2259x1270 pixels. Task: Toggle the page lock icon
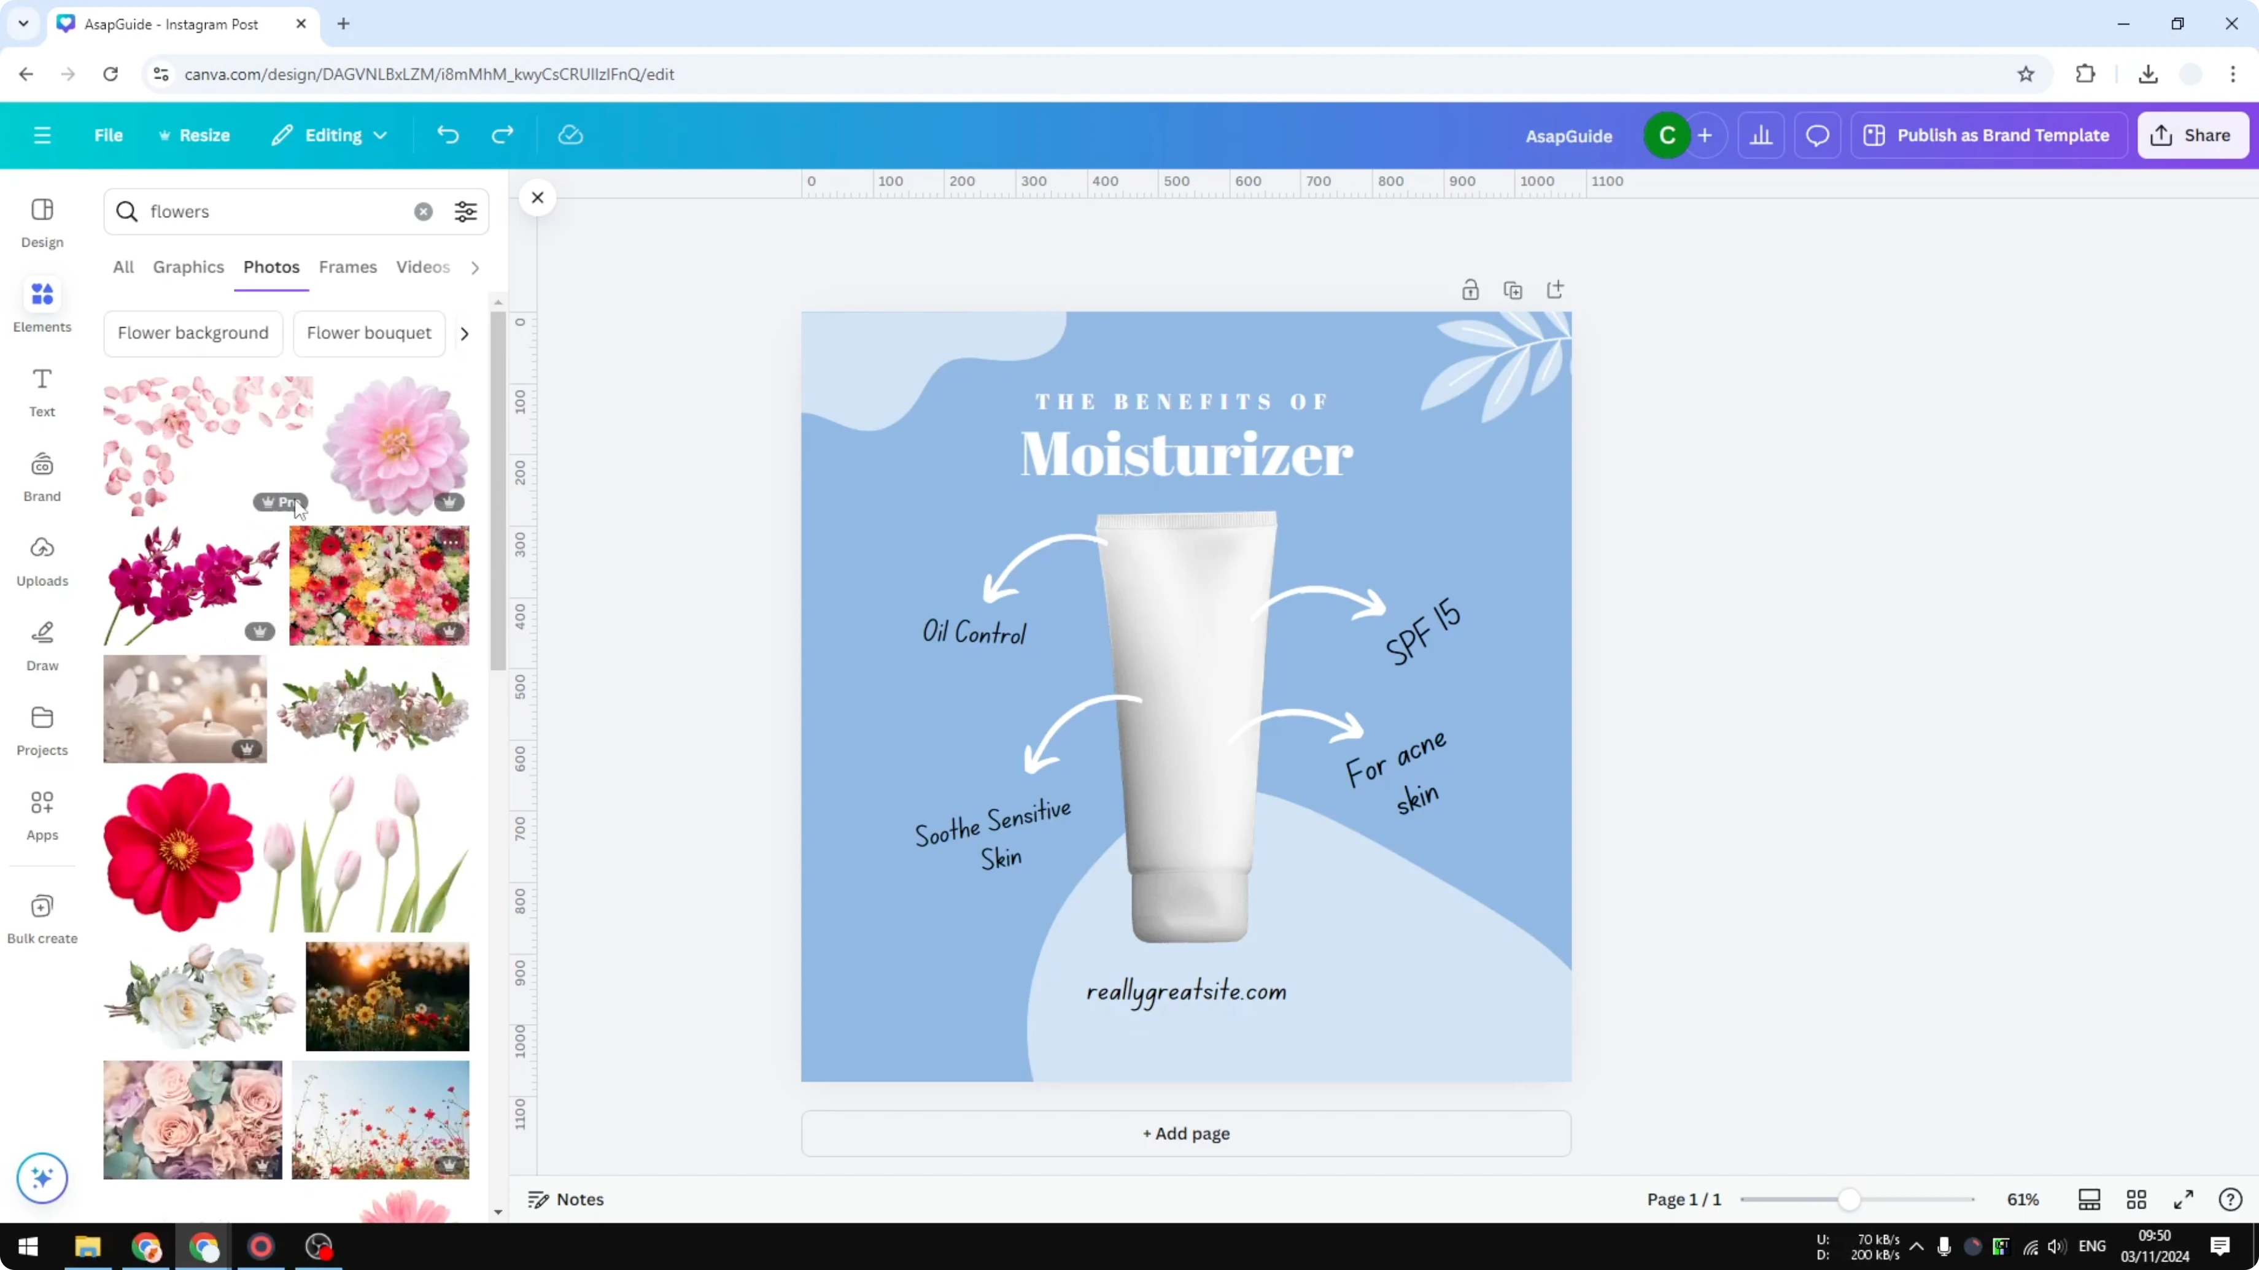pyautogui.click(x=1471, y=289)
